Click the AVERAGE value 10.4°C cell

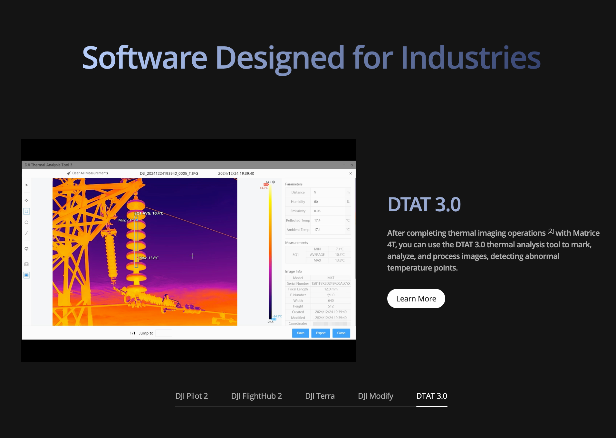pos(340,255)
